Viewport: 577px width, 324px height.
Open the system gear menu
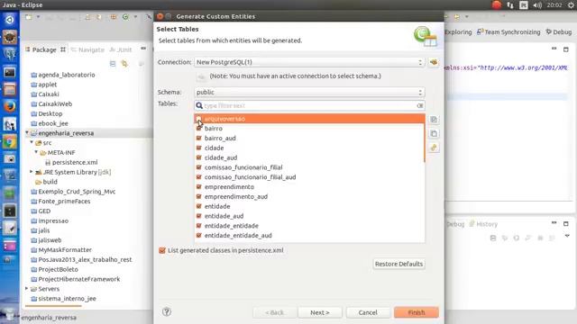[571, 5]
